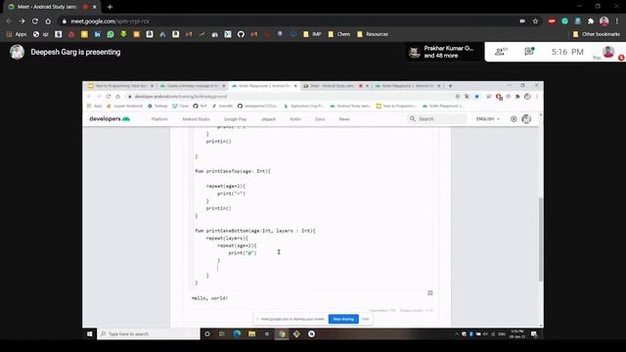Open the Resources bookmarks folder

coord(373,34)
